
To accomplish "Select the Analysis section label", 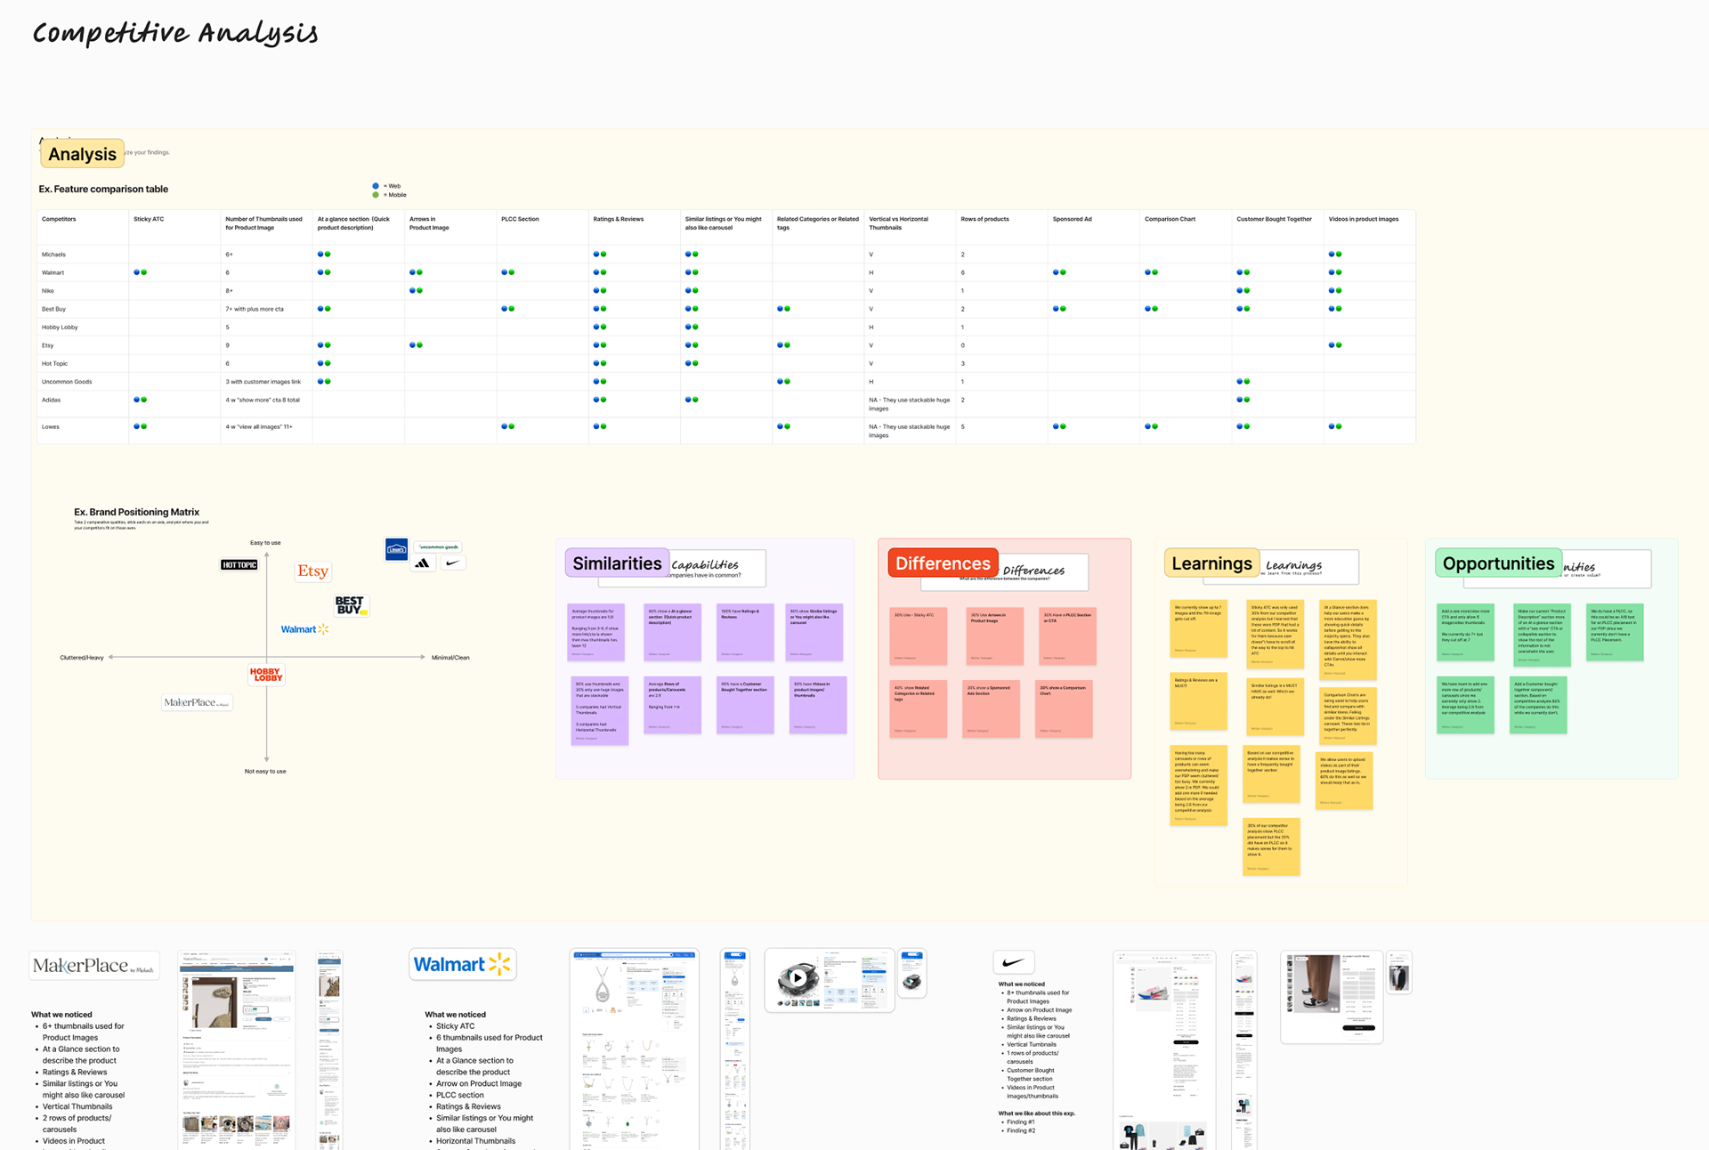I will (82, 154).
